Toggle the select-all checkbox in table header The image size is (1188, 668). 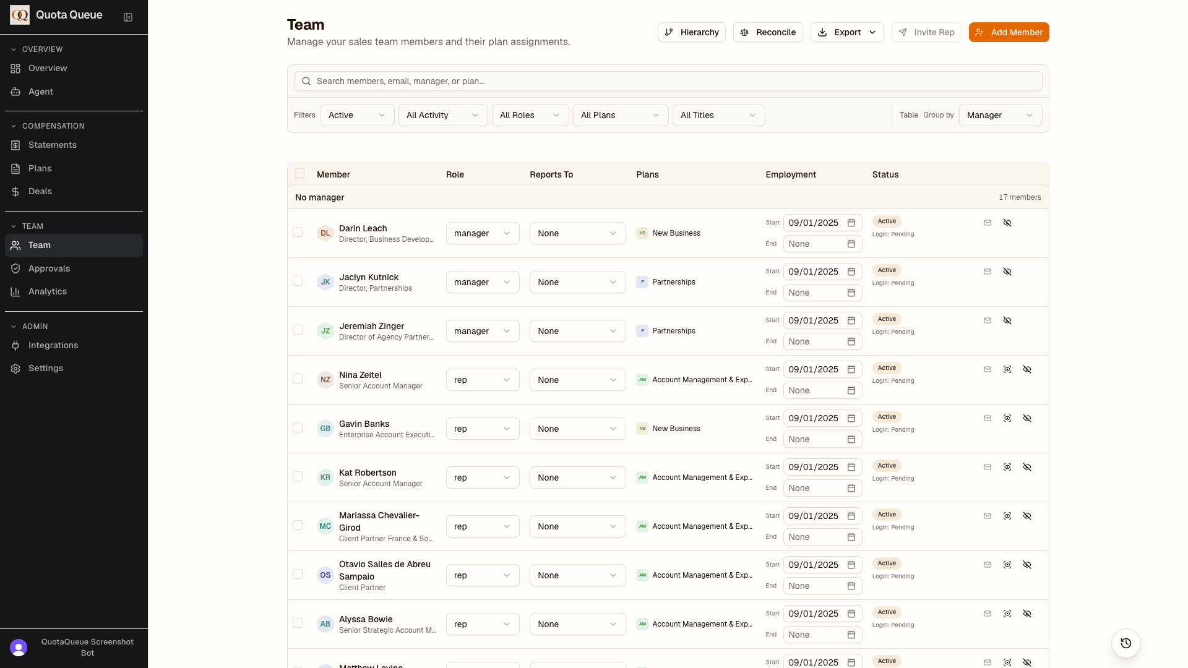coord(299,173)
